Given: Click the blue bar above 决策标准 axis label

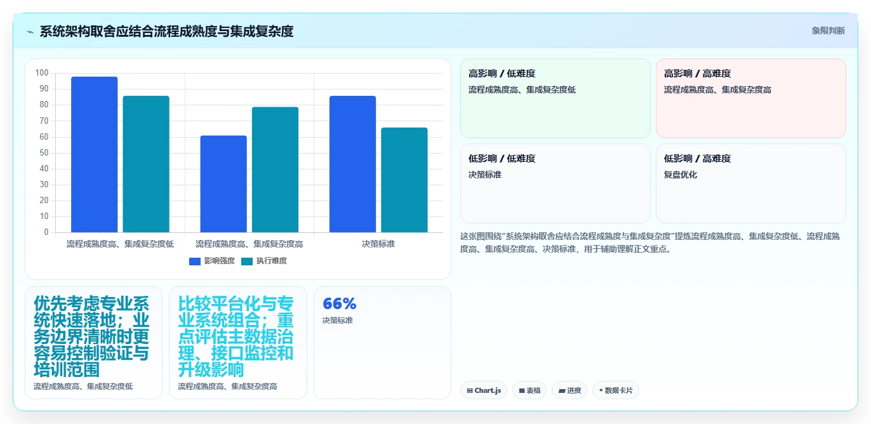Looking at the screenshot, I should click(352, 164).
